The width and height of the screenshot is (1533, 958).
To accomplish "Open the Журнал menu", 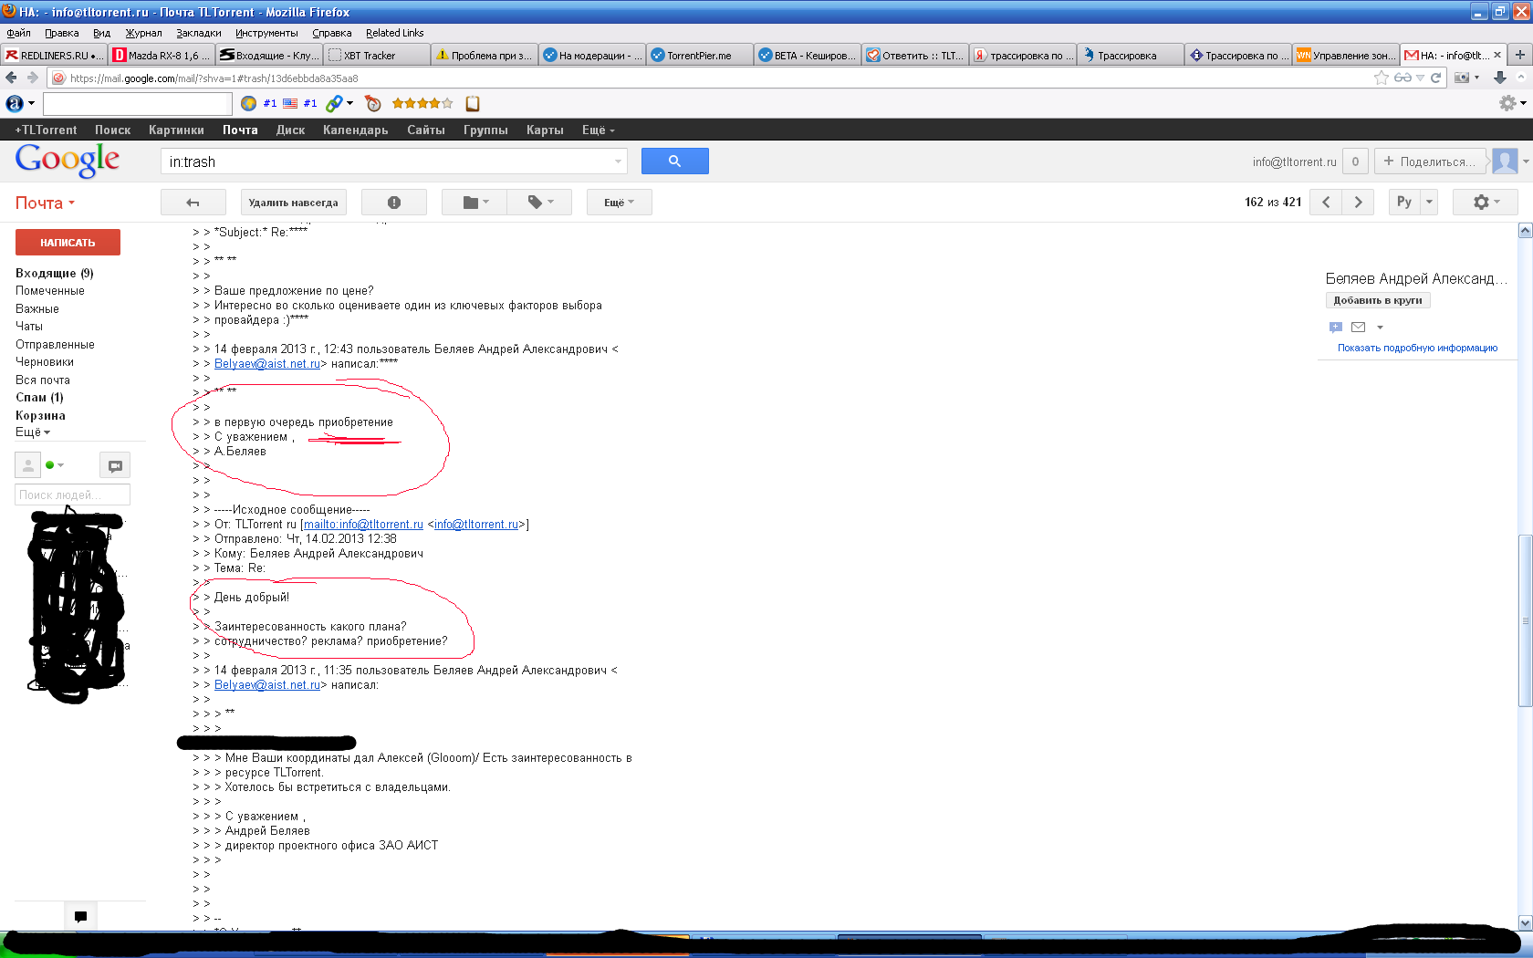I will click(x=143, y=33).
